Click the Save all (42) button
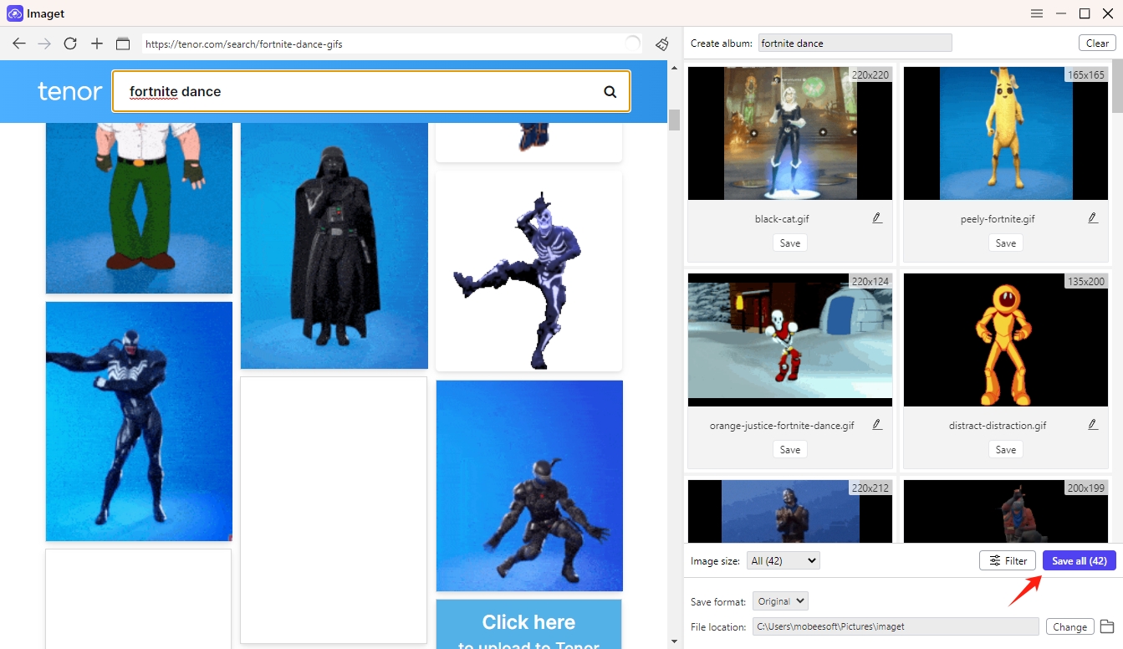 coord(1080,561)
